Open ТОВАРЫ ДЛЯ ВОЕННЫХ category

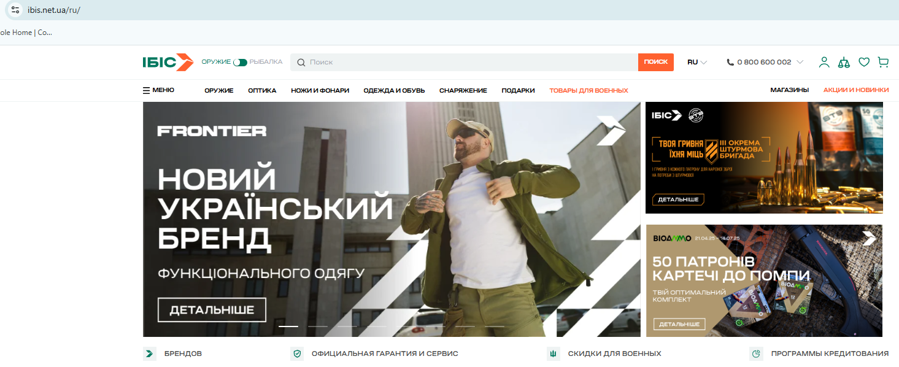coord(588,90)
